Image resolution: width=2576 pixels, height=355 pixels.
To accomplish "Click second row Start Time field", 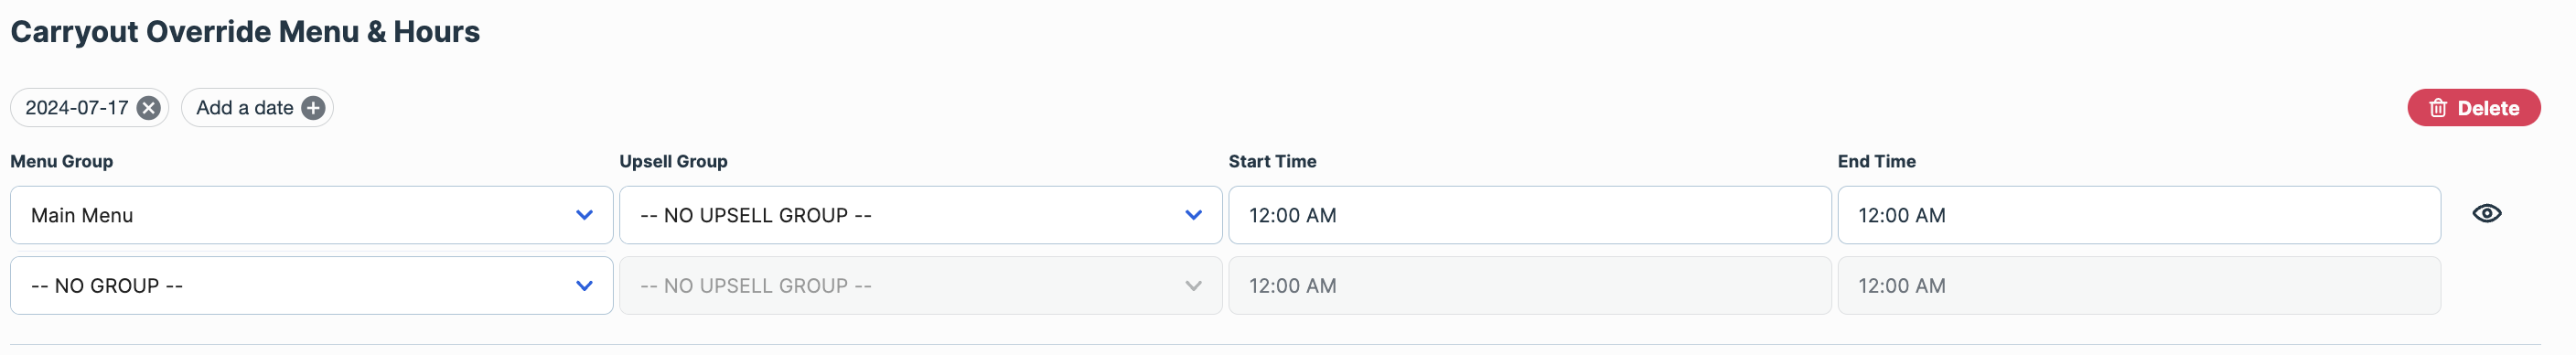I will pos(1530,286).
